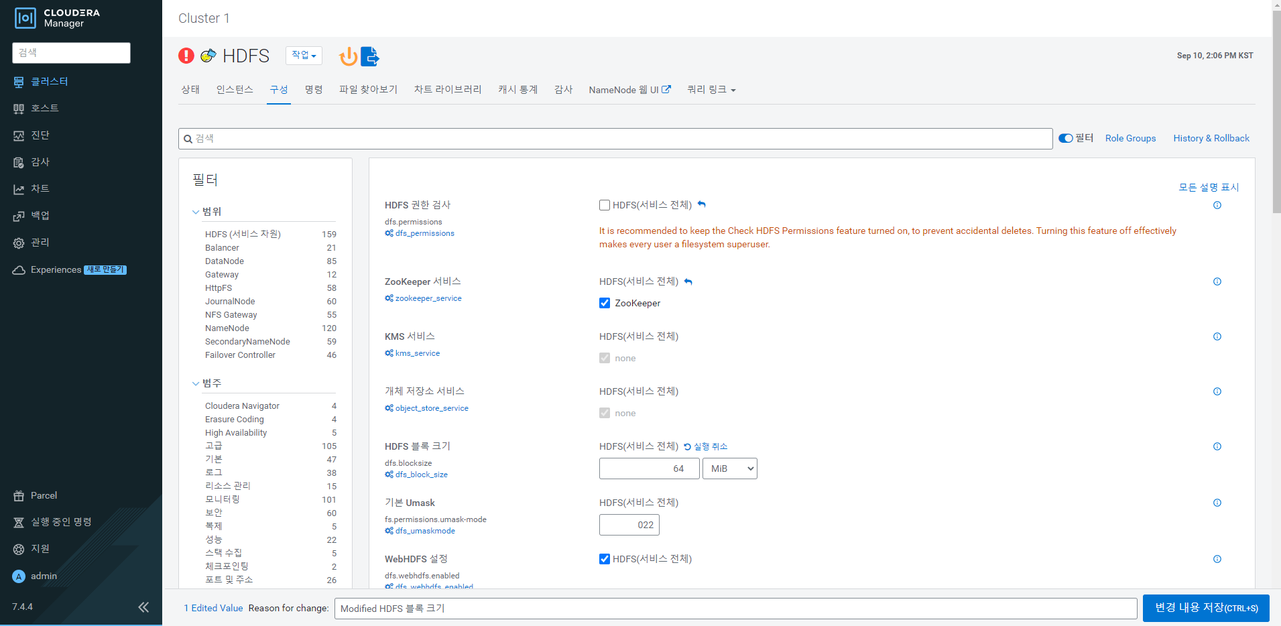Open NameNode 웹 UI external link
Image resolution: width=1281 pixels, height=626 pixels.
(x=629, y=90)
